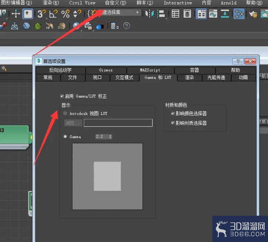Open the 脚本(S) menu
This screenshot has height=242, width=268.
point(145,3)
